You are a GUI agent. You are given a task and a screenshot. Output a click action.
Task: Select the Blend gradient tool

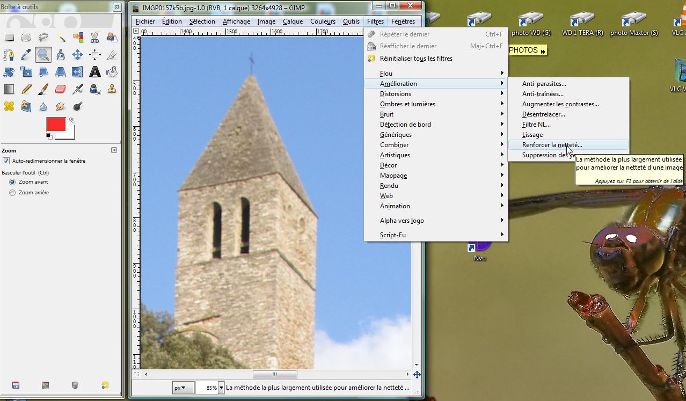[x=9, y=89]
